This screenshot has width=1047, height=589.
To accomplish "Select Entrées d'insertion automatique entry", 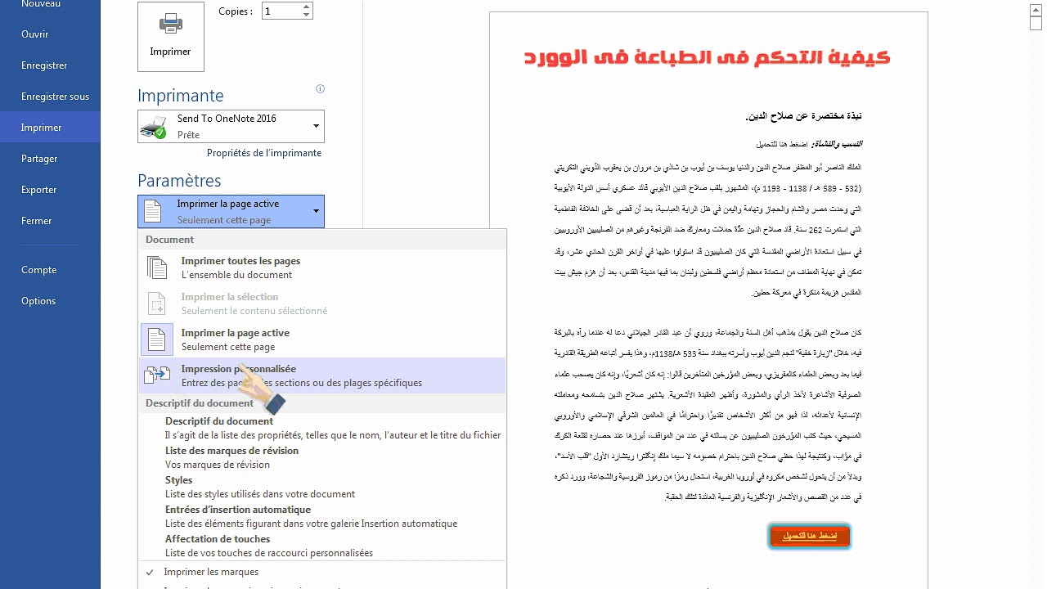I will click(x=322, y=516).
